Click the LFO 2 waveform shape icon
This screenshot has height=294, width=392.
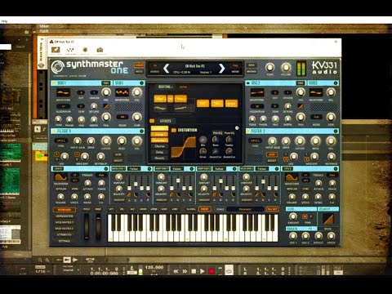point(292,177)
